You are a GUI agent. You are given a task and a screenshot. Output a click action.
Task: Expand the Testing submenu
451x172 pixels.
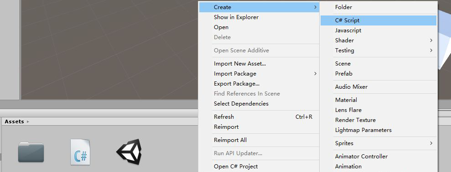point(378,51)
